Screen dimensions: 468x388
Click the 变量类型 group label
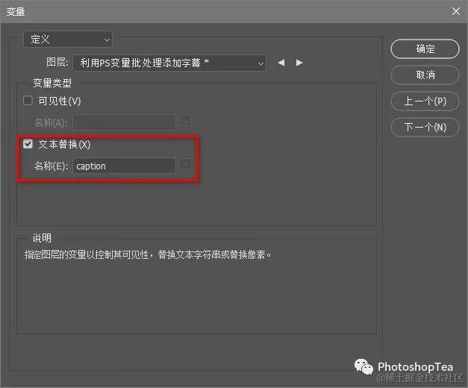[52, 83]
